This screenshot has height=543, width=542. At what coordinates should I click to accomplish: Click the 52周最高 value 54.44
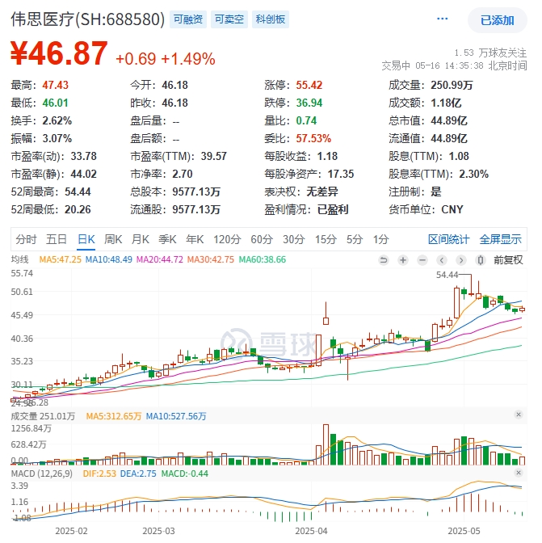78,192
